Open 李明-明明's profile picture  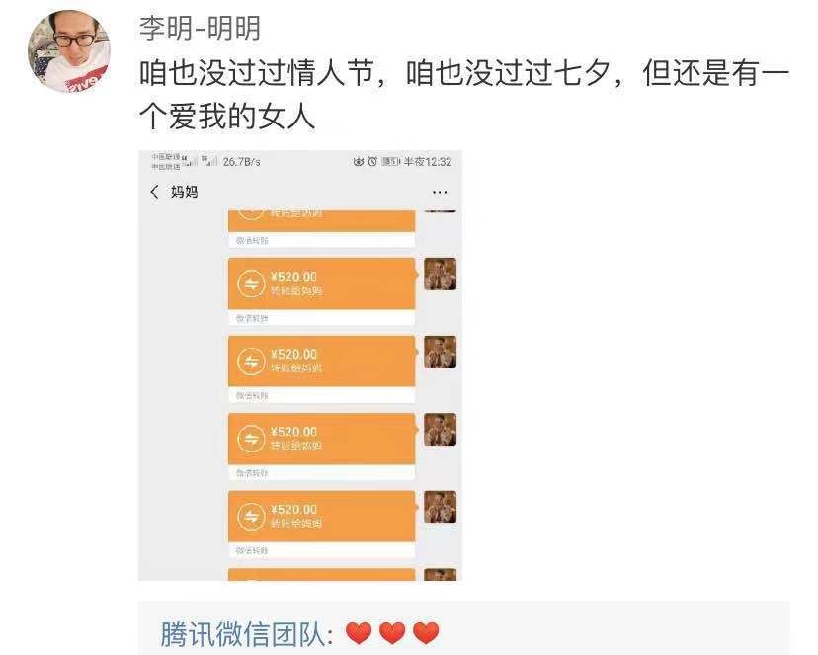point(69,51)
